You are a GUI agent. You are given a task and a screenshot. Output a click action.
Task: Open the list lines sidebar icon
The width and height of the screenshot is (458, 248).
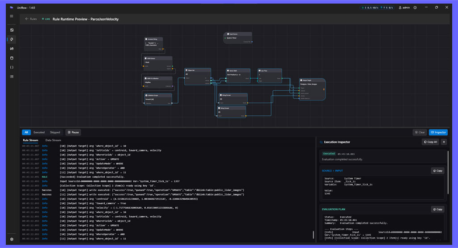click(x=12, y=77)
